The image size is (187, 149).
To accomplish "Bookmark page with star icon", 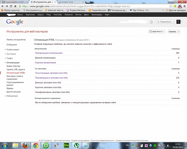I will coord(171,6).
